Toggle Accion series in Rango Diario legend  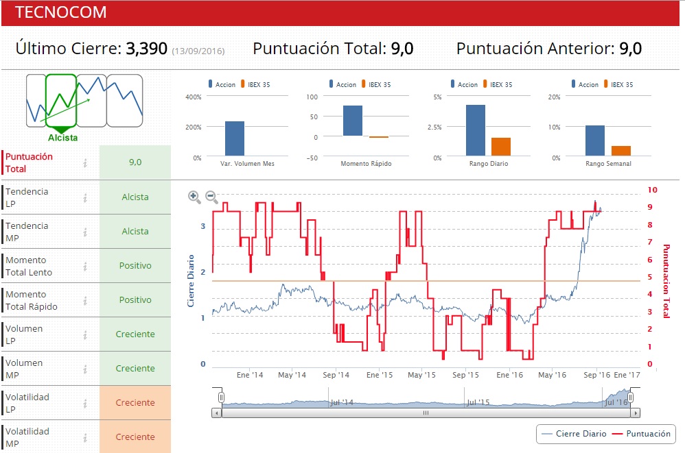[465, 84]
